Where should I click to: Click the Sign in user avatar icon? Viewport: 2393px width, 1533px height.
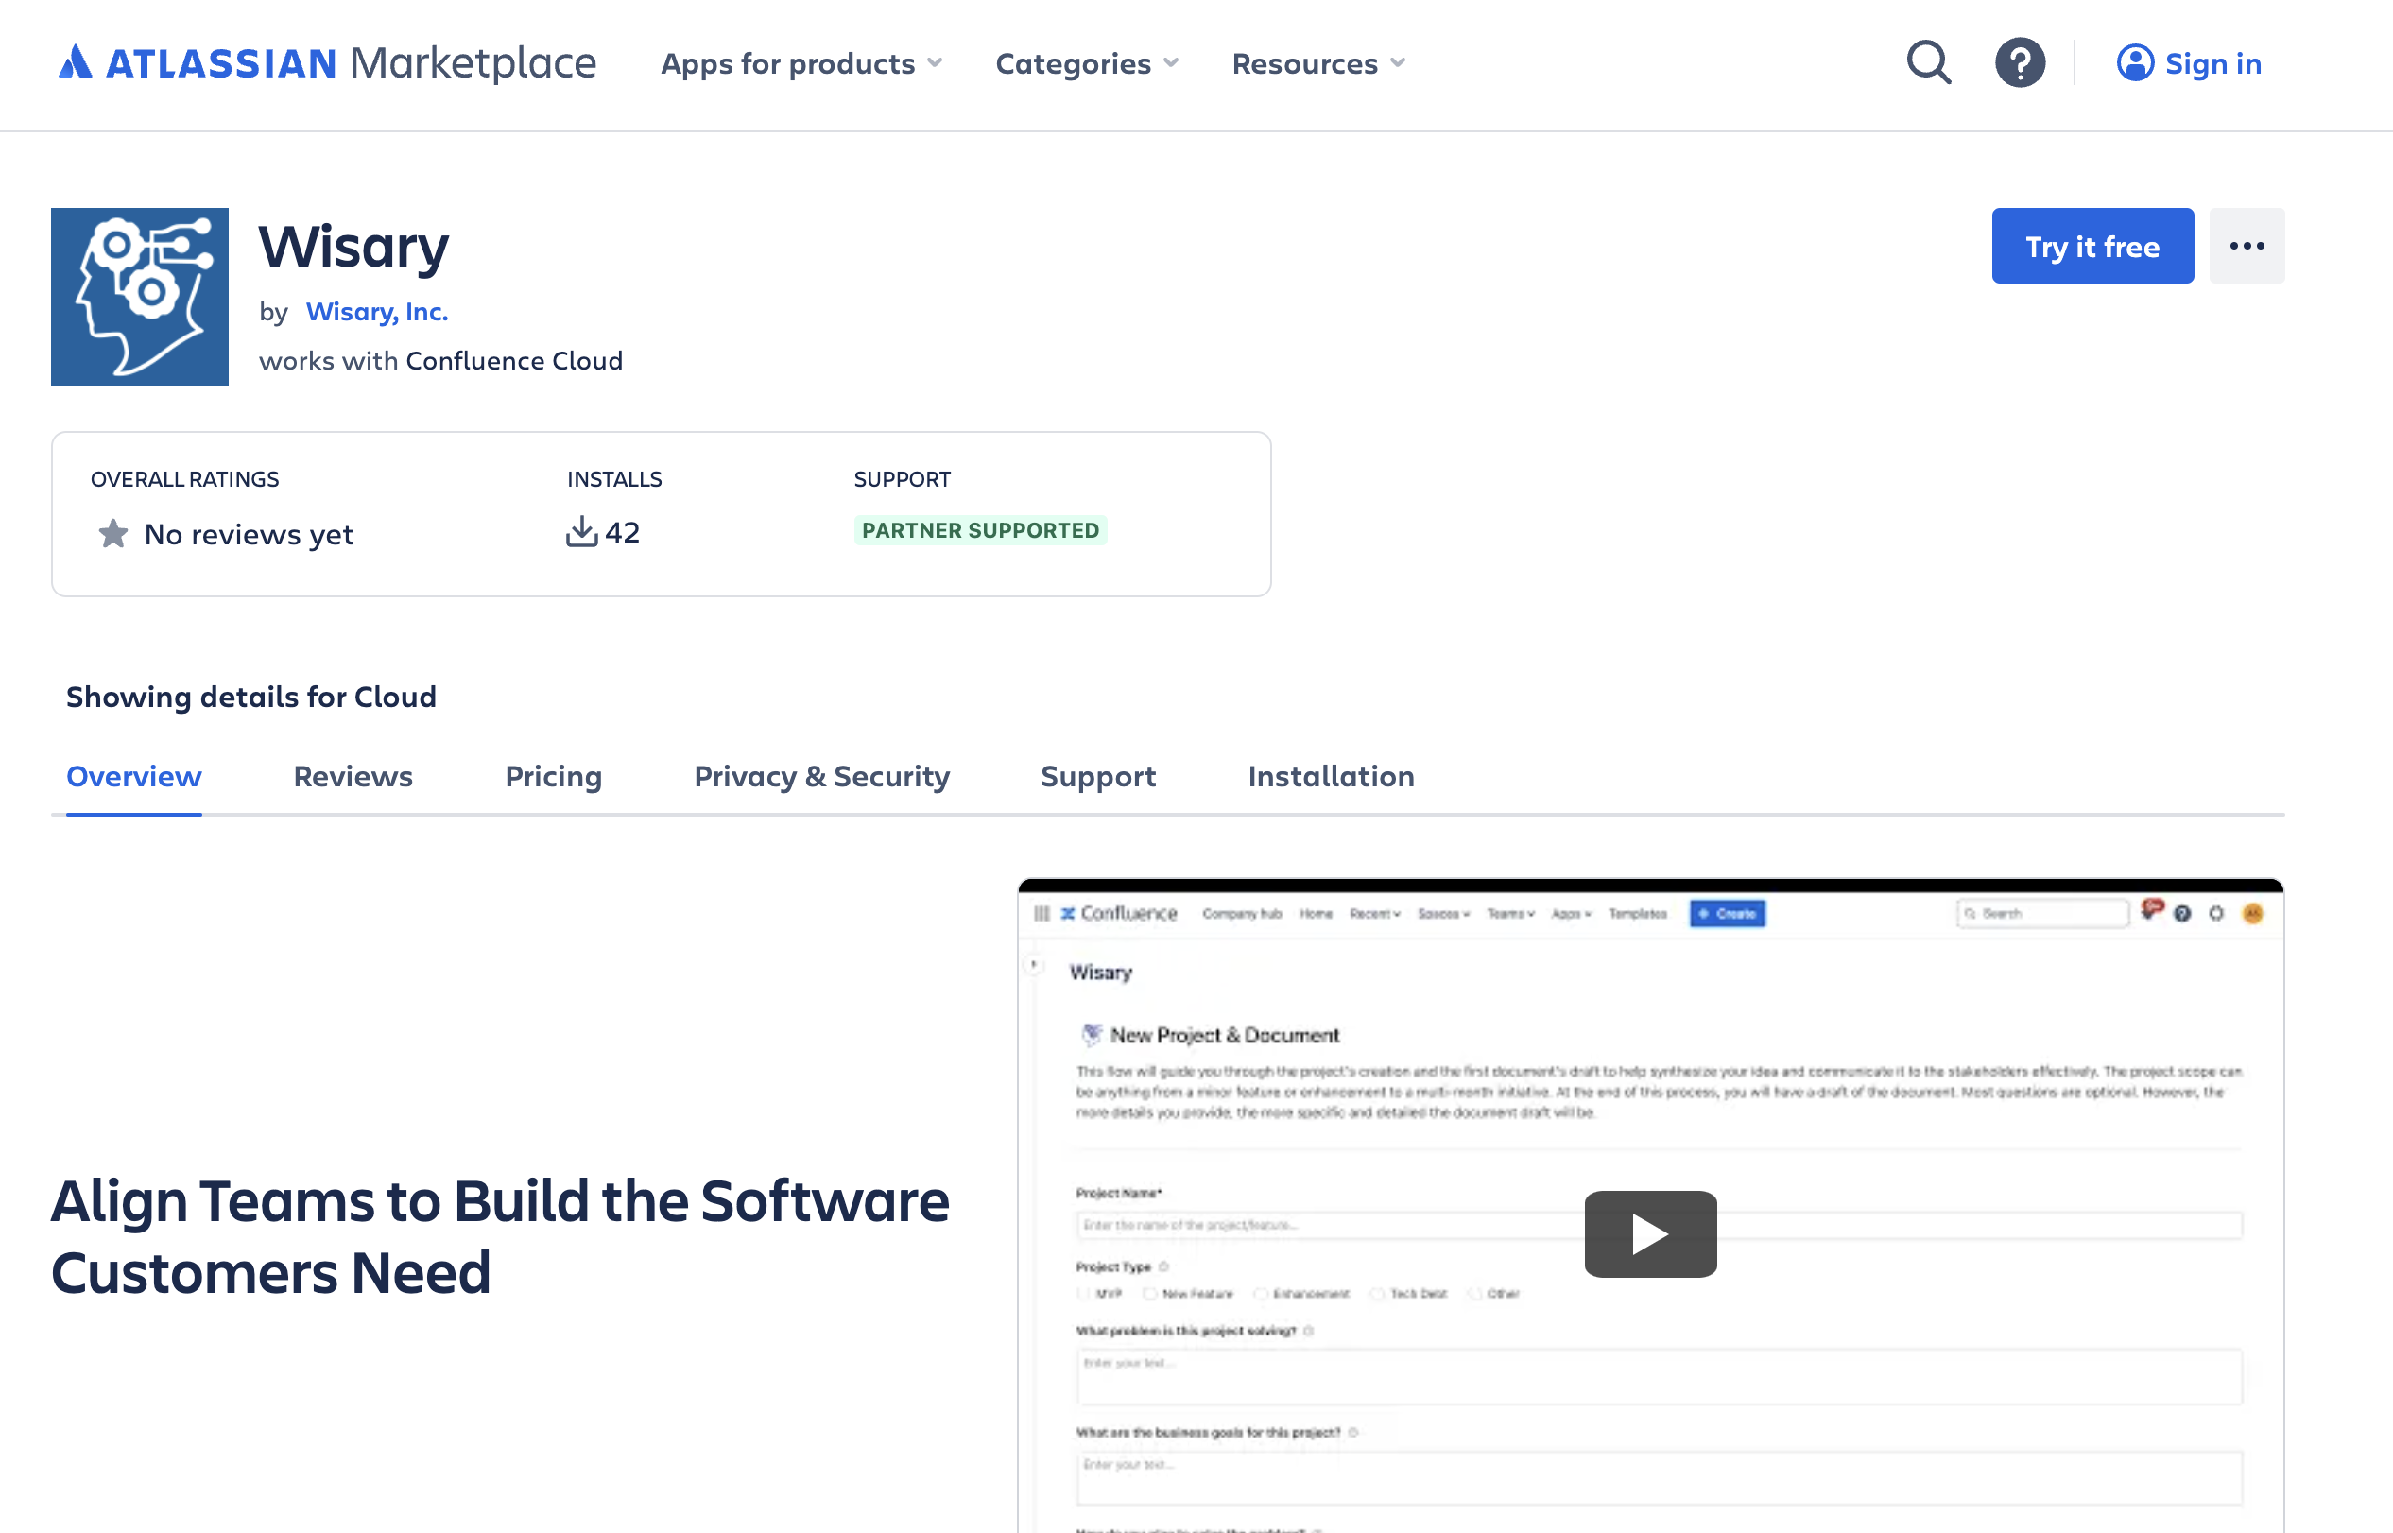click(x=2134, y=62)
